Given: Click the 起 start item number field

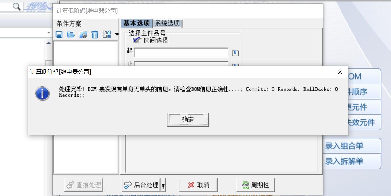Looking at the screenshot, I should click(x=181, y=52).
